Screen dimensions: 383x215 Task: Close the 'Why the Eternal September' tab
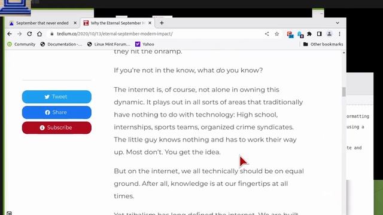point(150,23)
